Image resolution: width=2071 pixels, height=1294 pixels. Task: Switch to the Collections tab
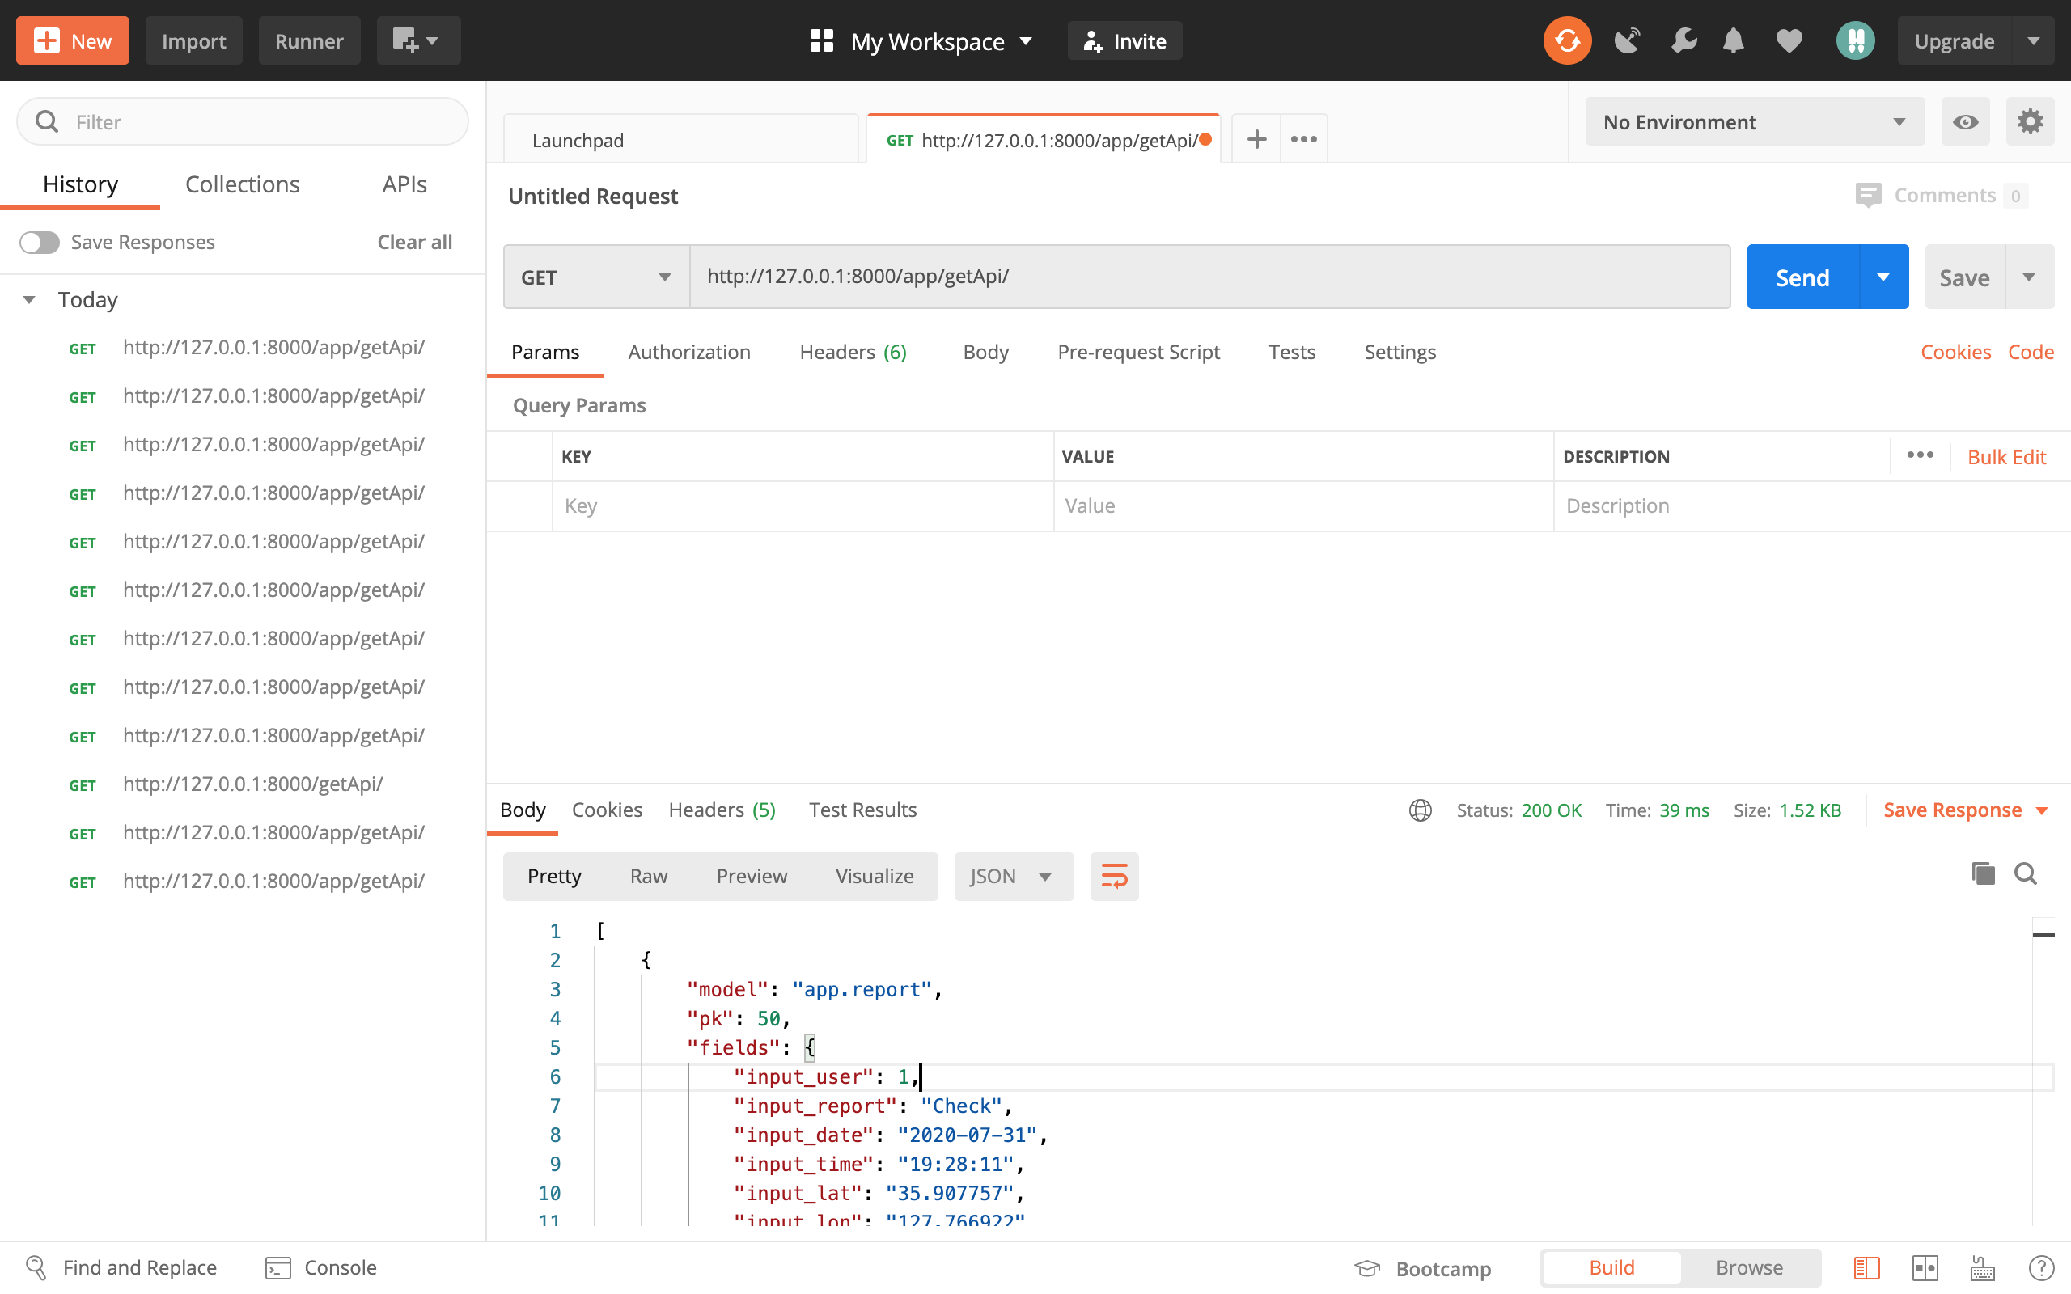point(242,184)
